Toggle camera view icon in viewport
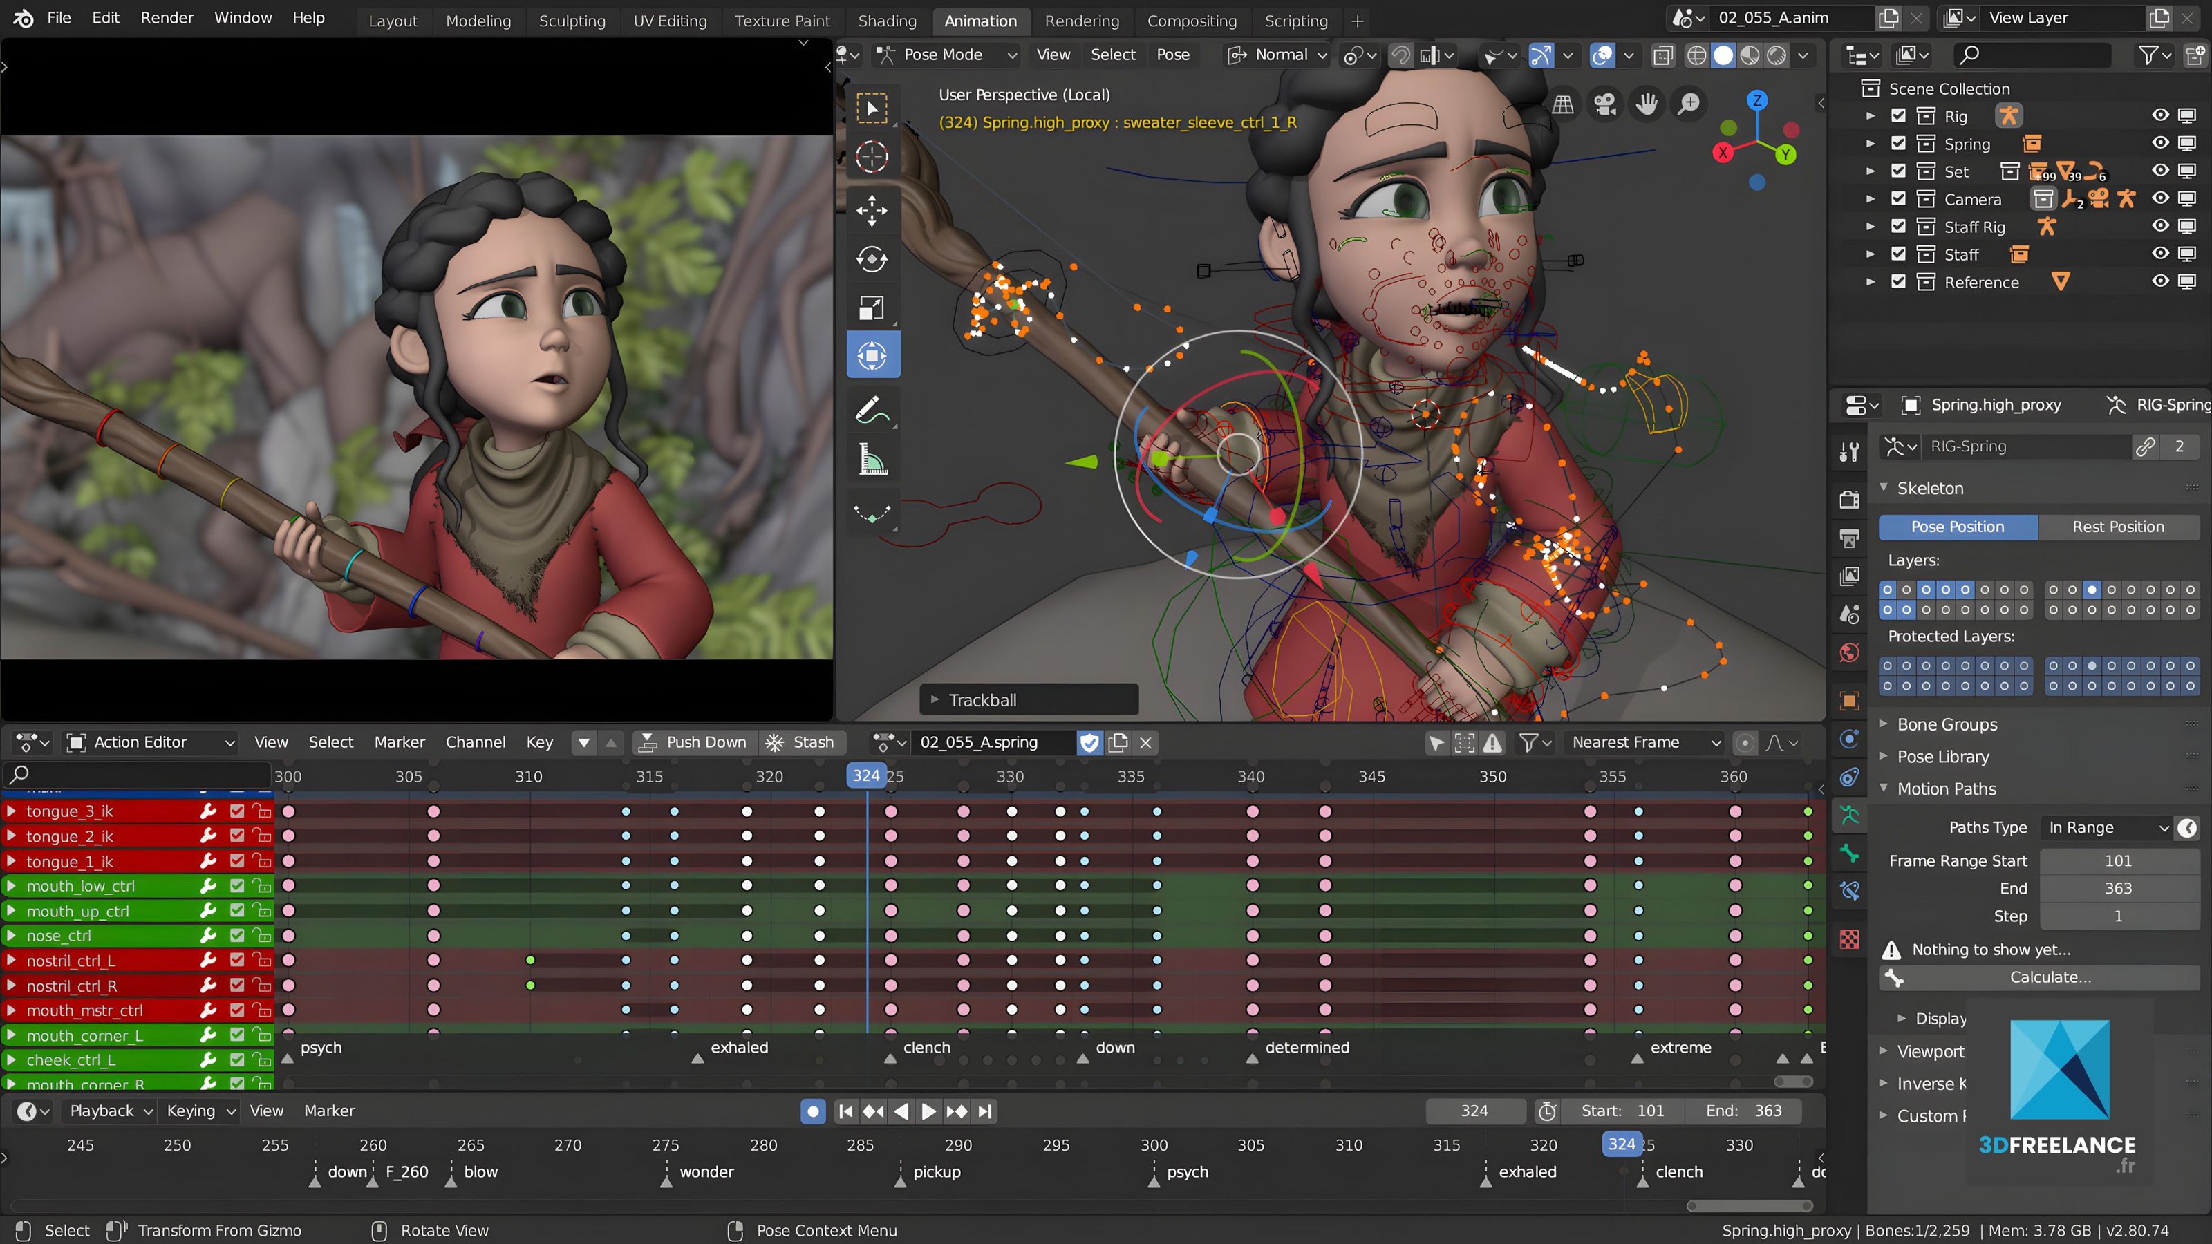Image resolution: width=2212 pixels, height=1244 pixels. (x=1604, y=105)
